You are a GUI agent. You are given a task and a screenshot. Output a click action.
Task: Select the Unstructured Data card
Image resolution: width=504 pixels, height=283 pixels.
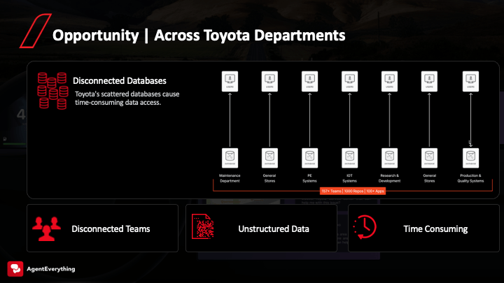tap(261, 228)
